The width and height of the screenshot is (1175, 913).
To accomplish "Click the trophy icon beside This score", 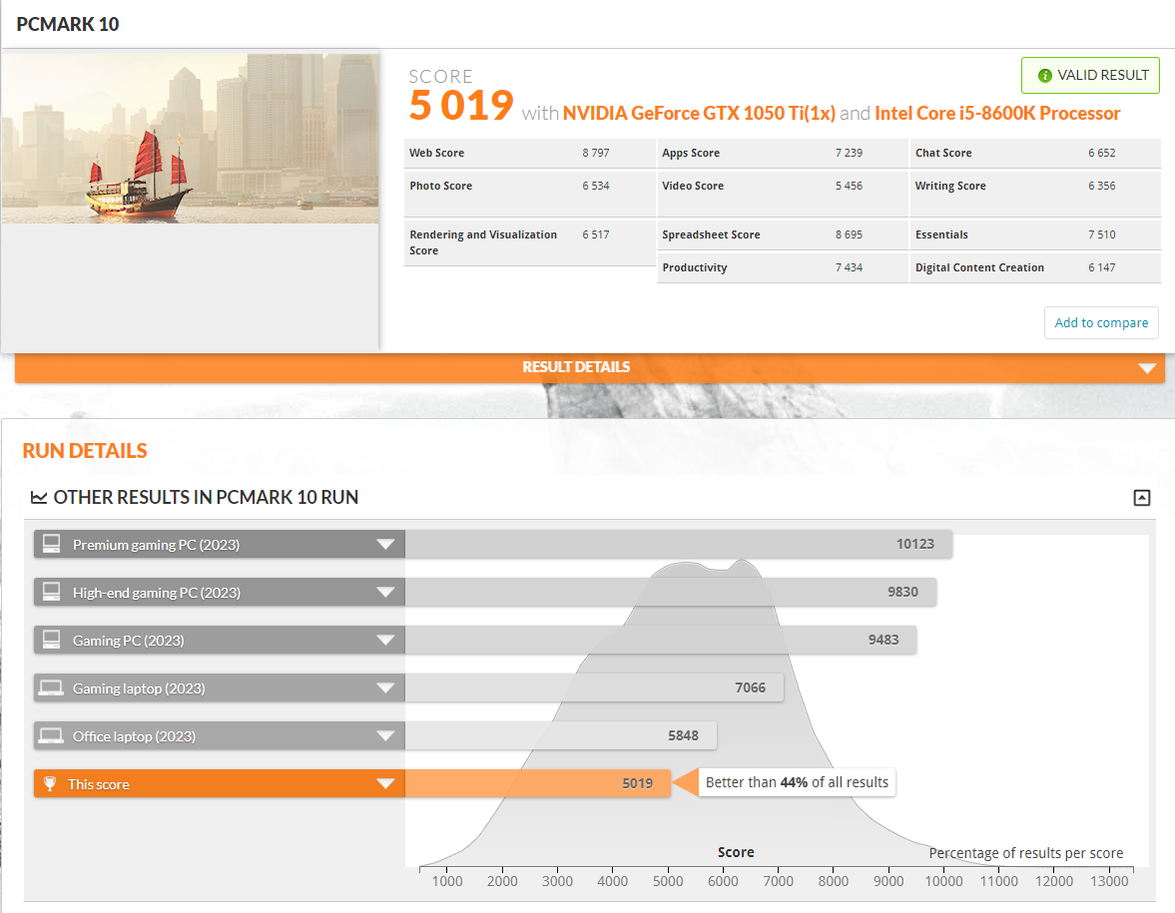I will pyautogui.click(x=50, y=783).
